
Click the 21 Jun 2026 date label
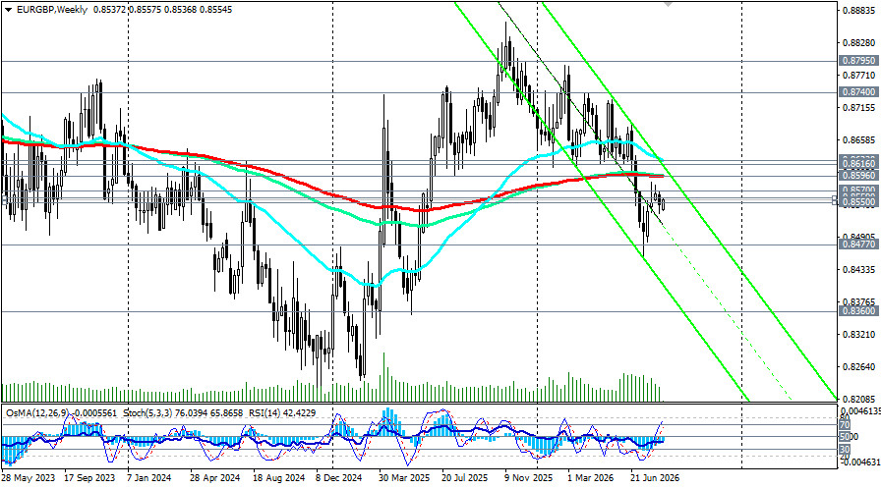[655, 478]
